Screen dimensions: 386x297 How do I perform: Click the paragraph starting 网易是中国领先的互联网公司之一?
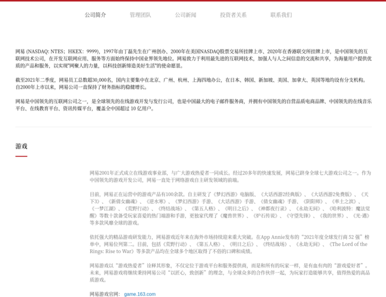coord(194,105)
